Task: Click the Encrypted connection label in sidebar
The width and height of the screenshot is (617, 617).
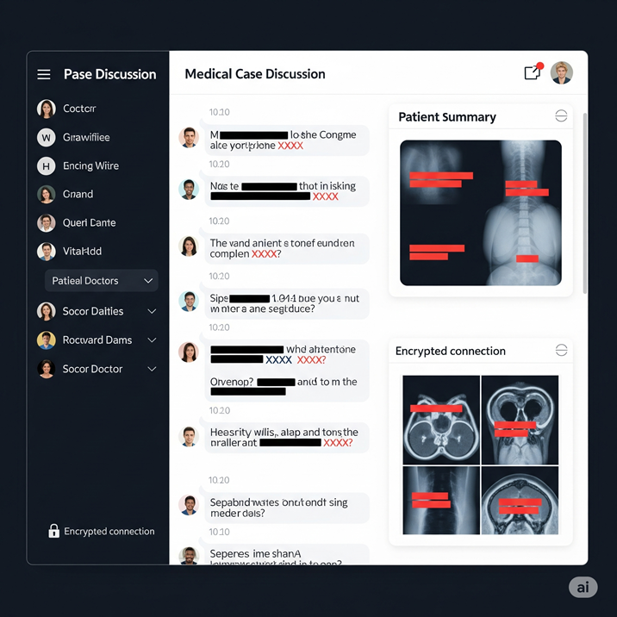Action: click(x=109, y=531)
